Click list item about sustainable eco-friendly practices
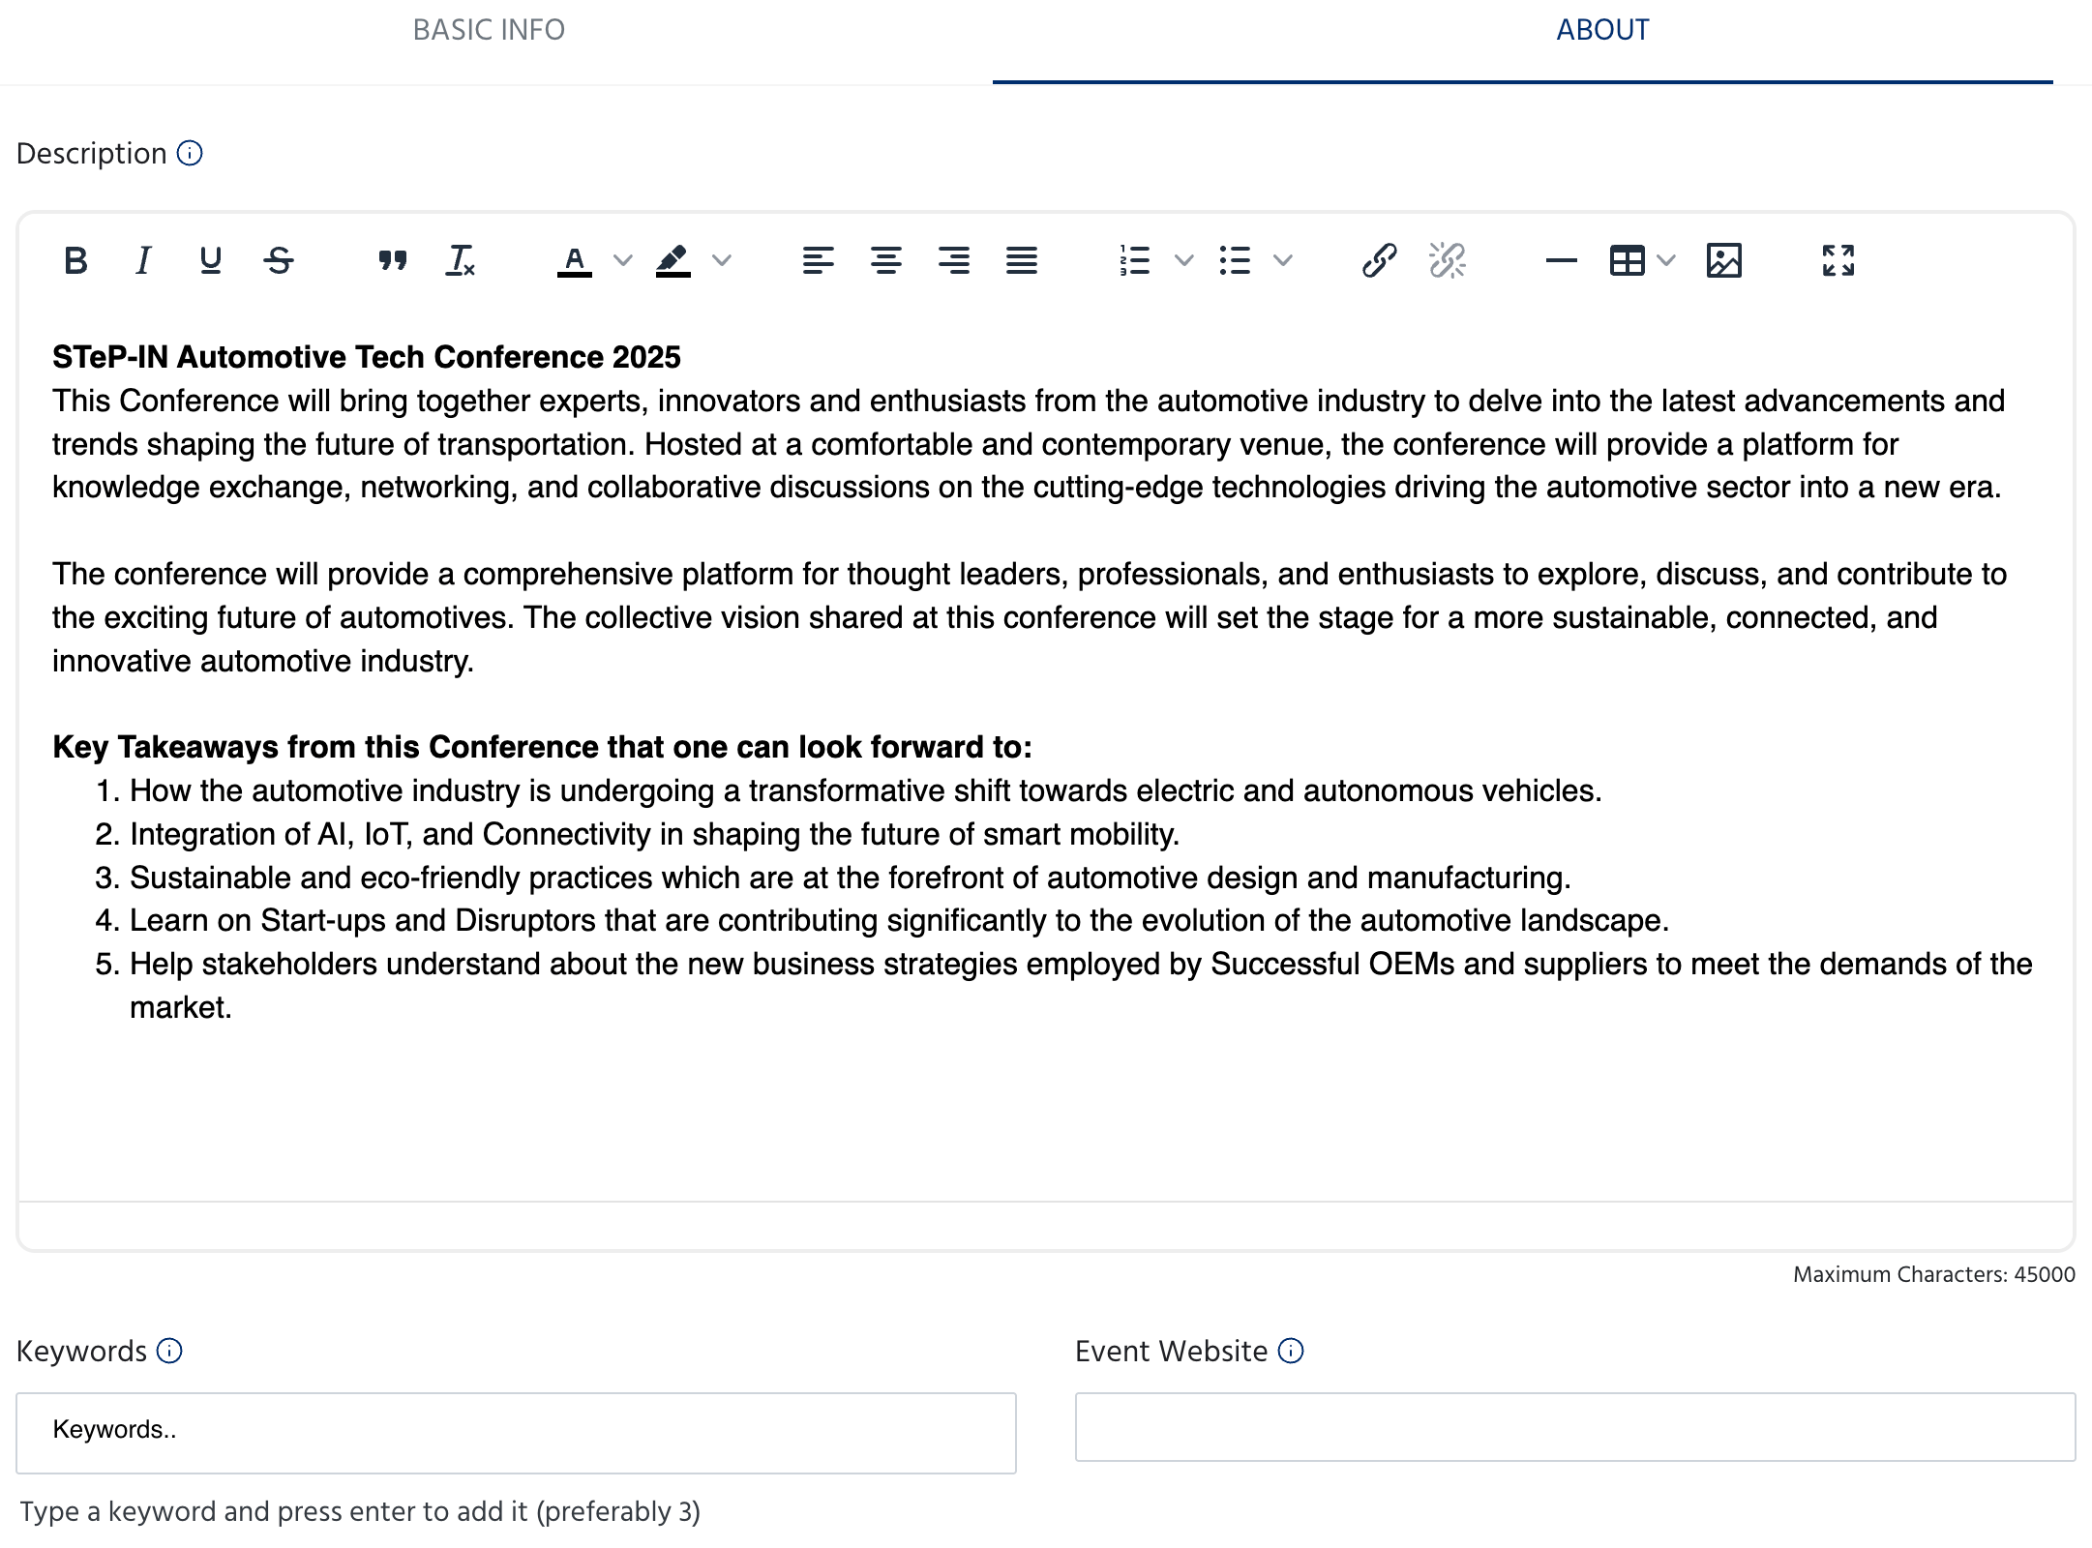 click(x=851, y=878)
